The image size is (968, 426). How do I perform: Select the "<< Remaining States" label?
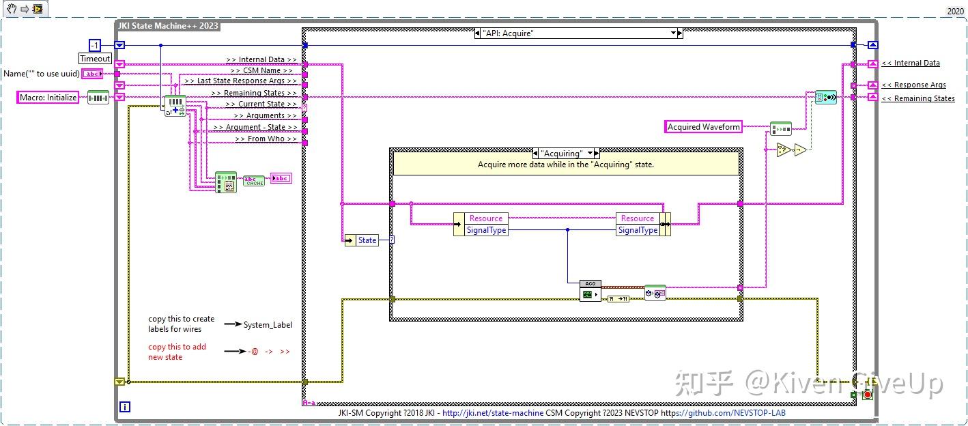(918, 98)
